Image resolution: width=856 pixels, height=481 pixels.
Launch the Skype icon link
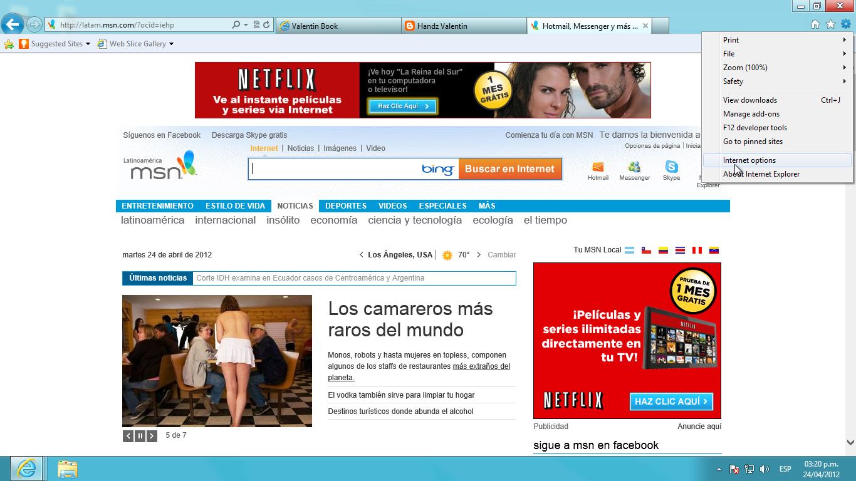point(671,167)
